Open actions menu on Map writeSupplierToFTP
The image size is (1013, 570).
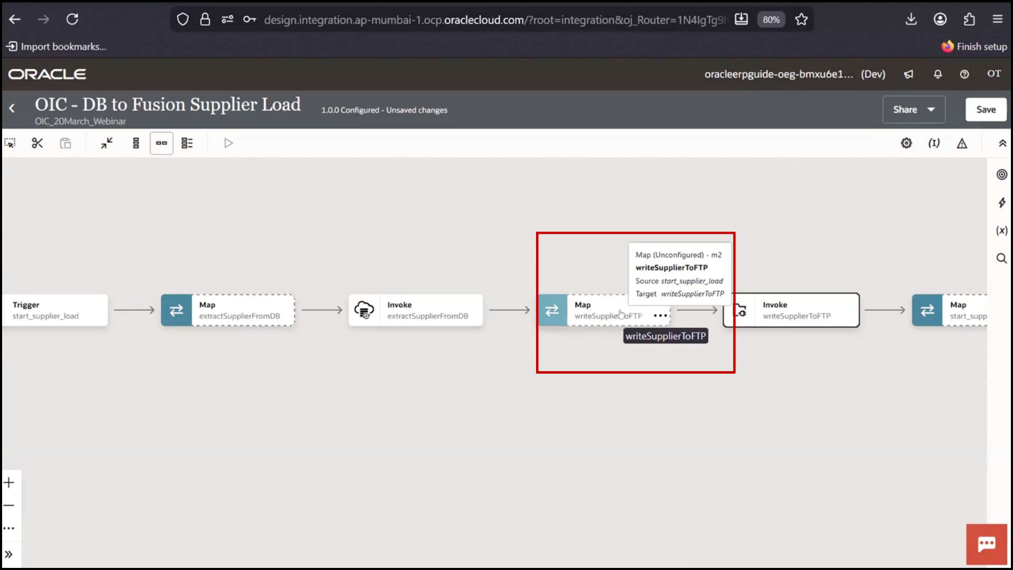point(660,316)
